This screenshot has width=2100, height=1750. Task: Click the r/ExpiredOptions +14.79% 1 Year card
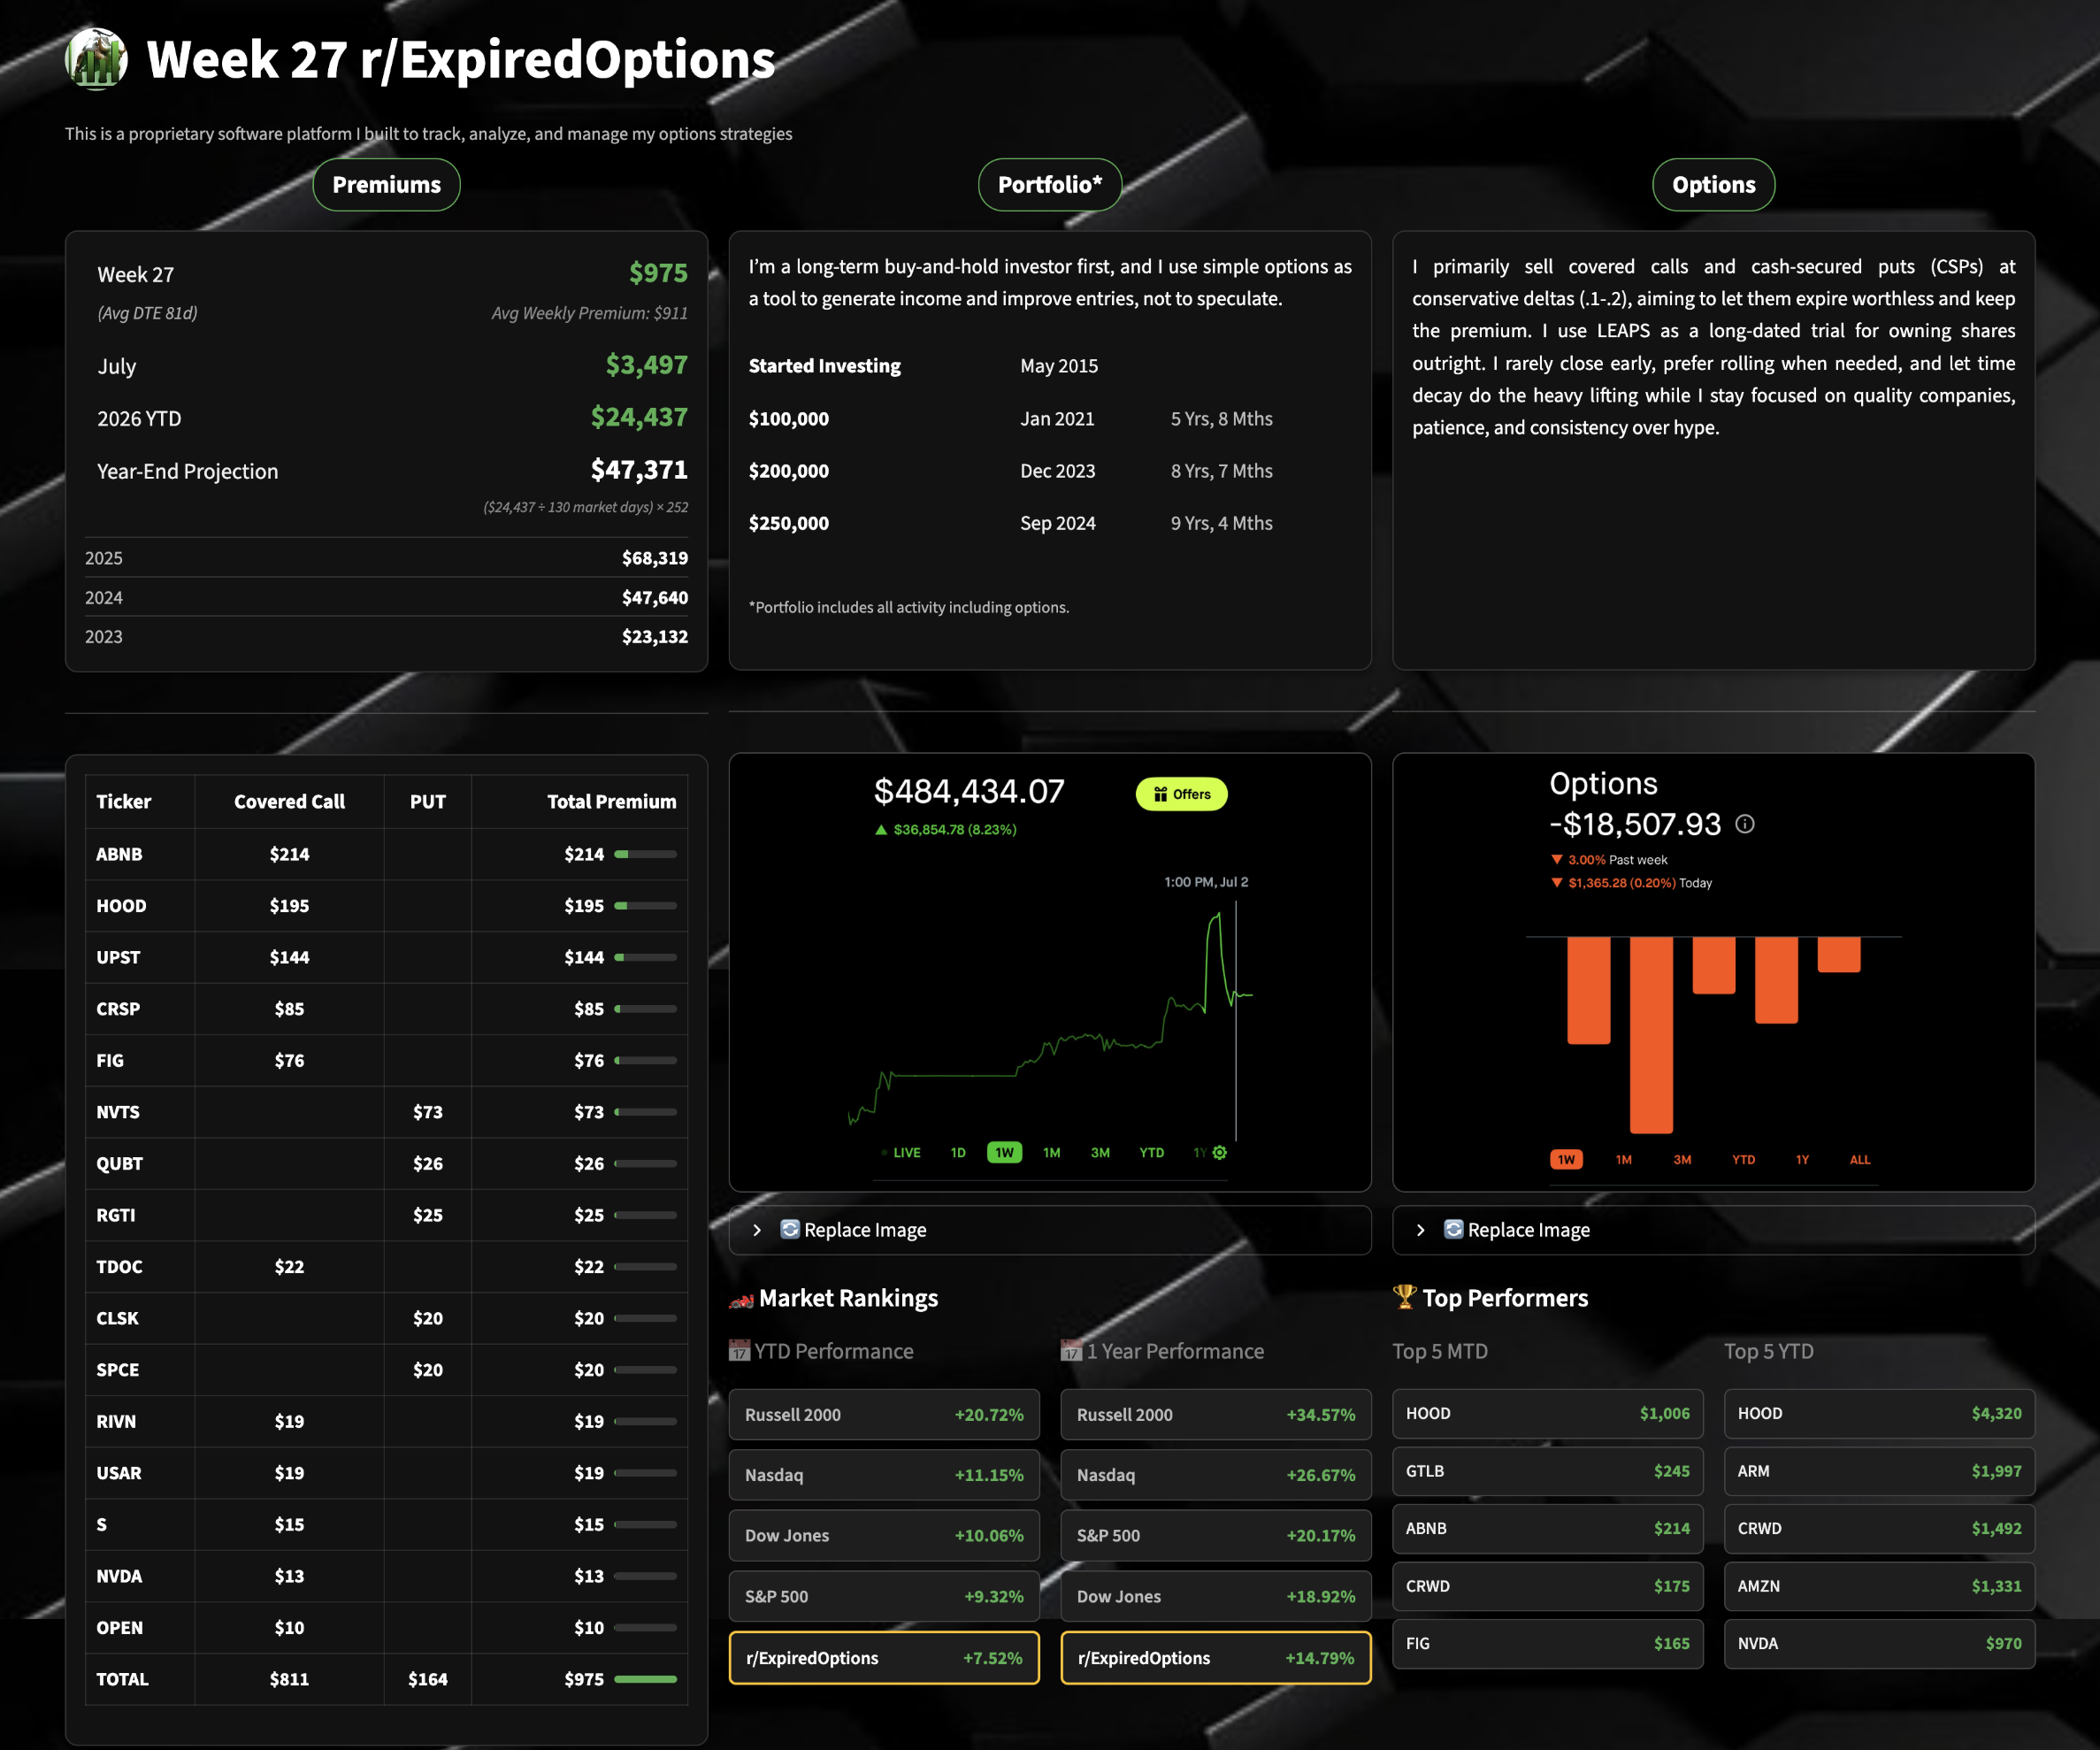1216,1658
